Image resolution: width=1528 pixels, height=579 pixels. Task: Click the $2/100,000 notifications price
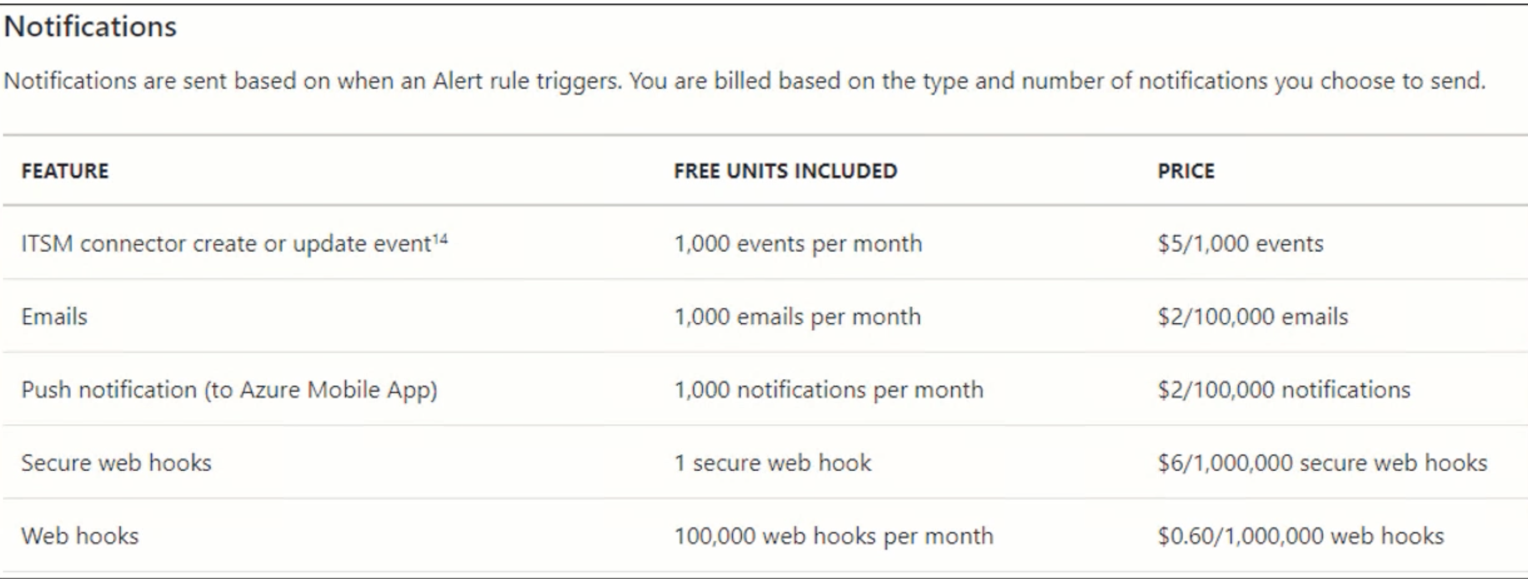pyautogui.click(x=1284, y=390)
